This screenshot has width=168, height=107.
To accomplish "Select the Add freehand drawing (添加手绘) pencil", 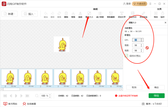I will (143, 14).
